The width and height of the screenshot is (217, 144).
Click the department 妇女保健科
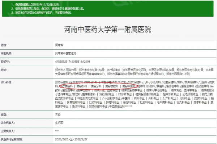(135, 82)
